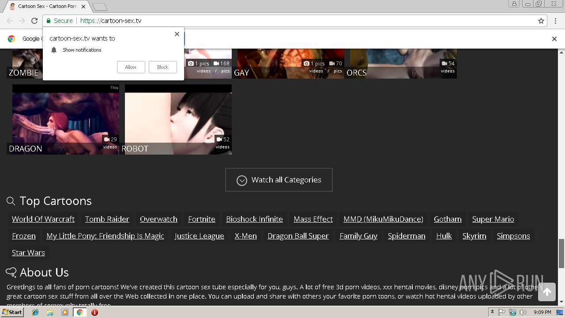
Task: Click the scroll-to-top arrow button
Action: pyautogui.click(x=547, y=292)
